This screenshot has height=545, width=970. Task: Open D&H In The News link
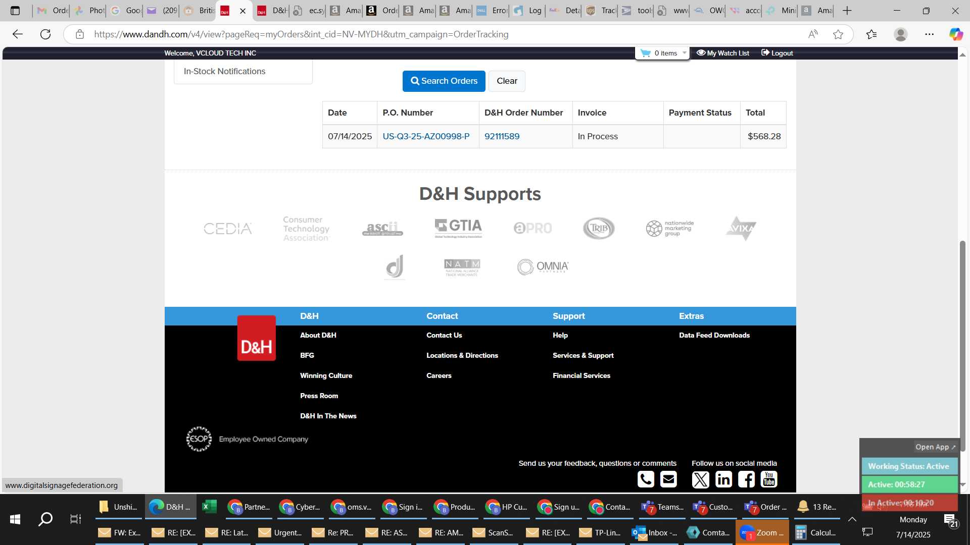[x=328, y=416]
